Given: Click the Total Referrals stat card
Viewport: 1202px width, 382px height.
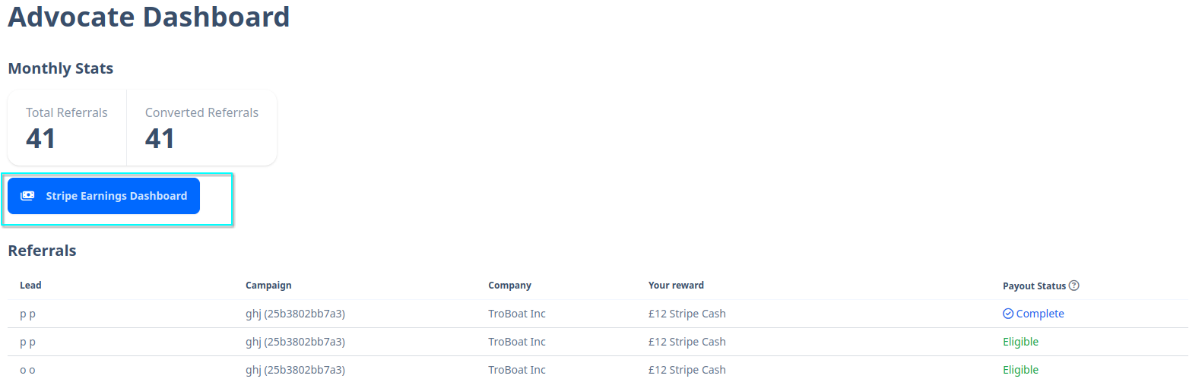Looking at the screenshot, I should pyautogui.click(x=67, y=128).
